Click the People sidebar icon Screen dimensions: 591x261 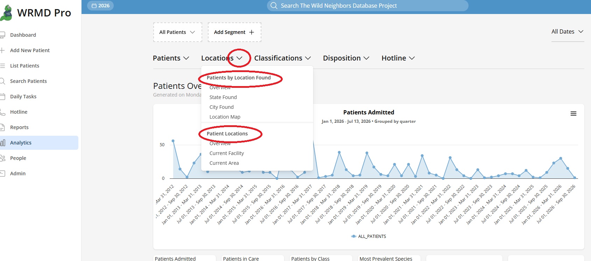3,158
